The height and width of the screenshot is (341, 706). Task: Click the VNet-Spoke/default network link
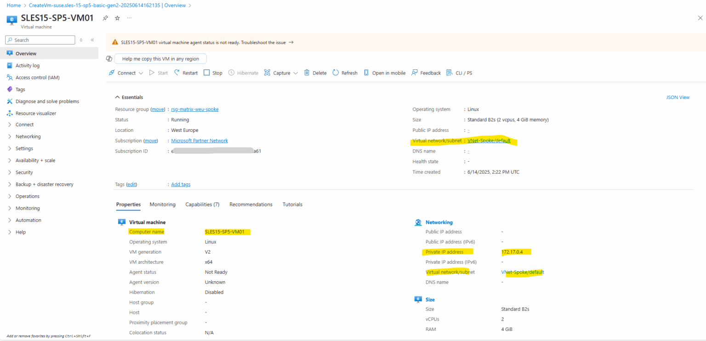pyautogui.click(x=489, y=141)
